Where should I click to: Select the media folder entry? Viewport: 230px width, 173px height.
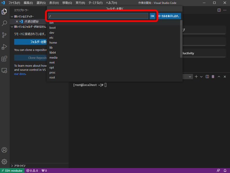point(113,58)
